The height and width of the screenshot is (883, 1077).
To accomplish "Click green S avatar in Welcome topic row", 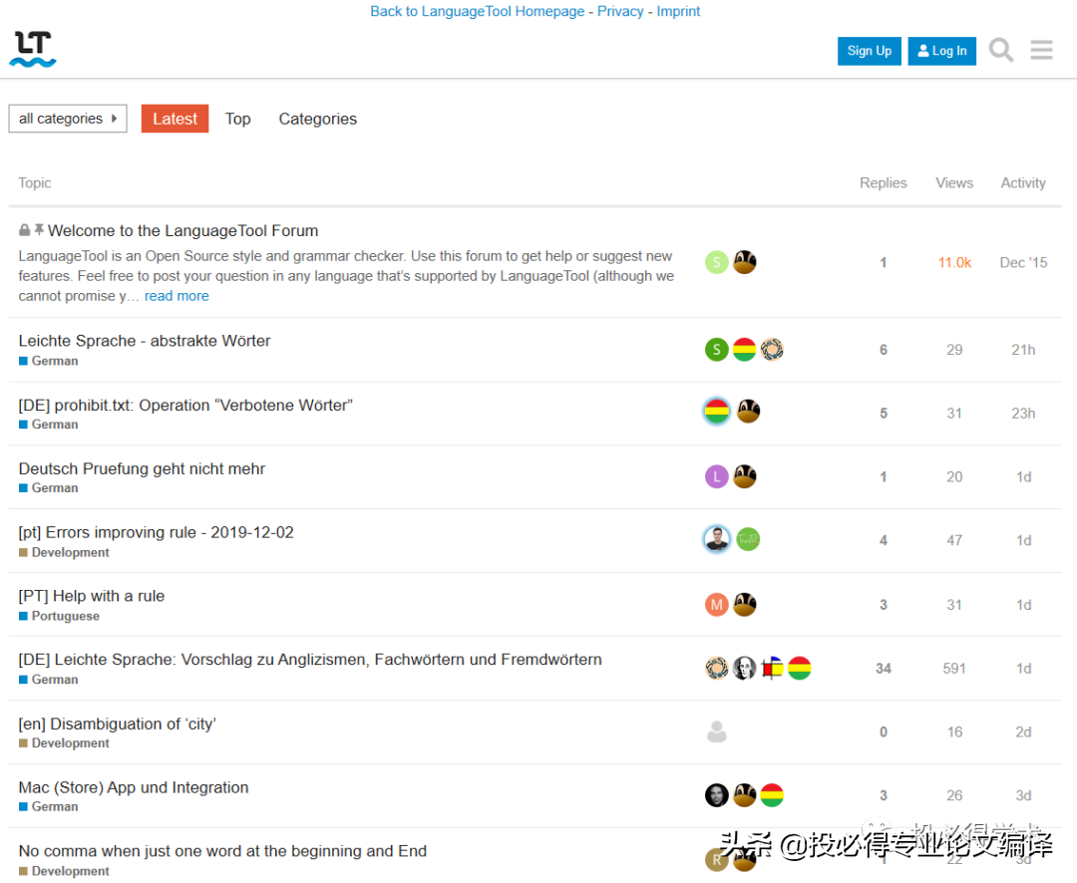I will coord(716,262).
